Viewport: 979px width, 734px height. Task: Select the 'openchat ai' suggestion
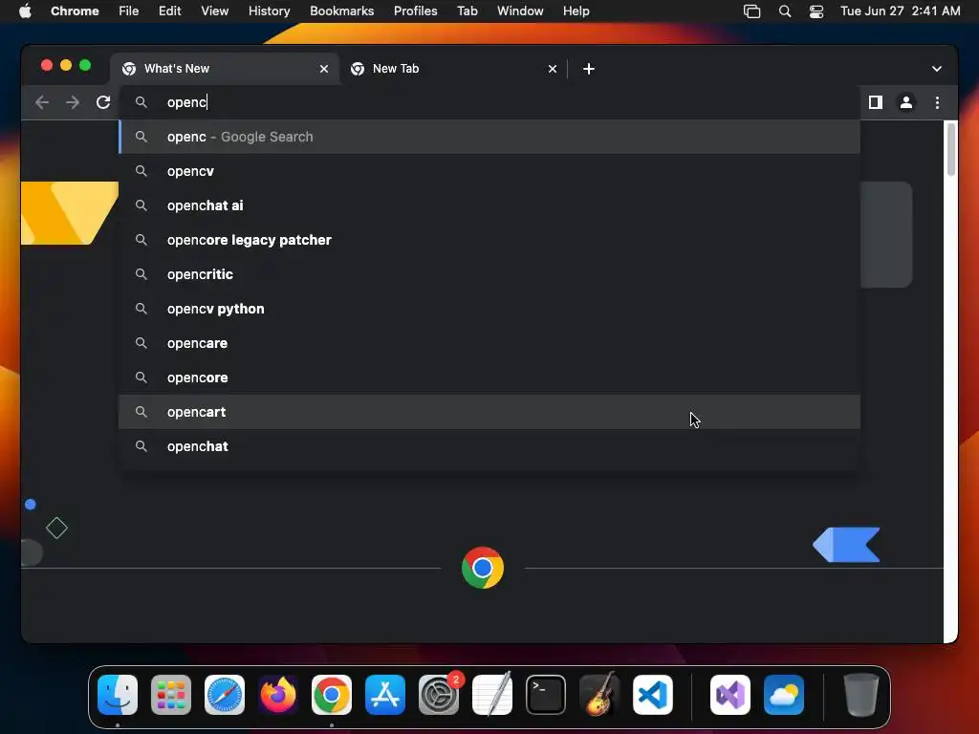489,205
